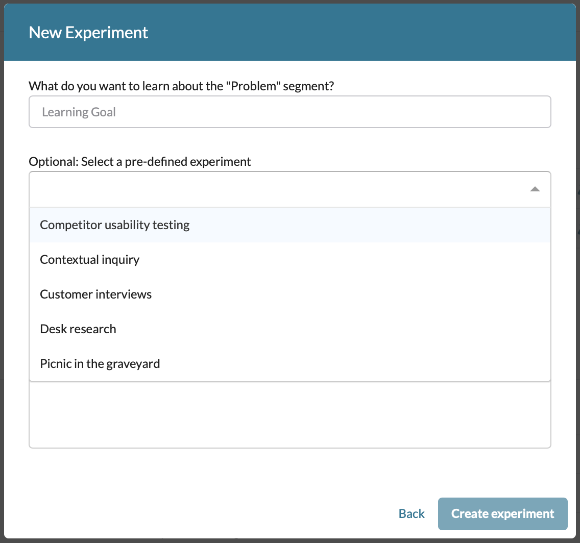
Task: Select Competitor usability testing option
Action: click(x=289, y=225)
